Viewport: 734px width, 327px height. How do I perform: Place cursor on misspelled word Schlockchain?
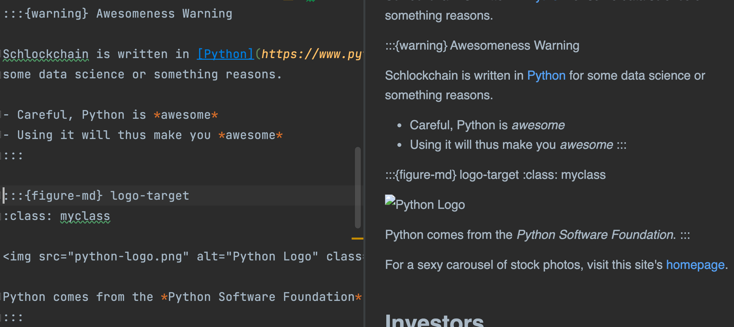(46, 54)
